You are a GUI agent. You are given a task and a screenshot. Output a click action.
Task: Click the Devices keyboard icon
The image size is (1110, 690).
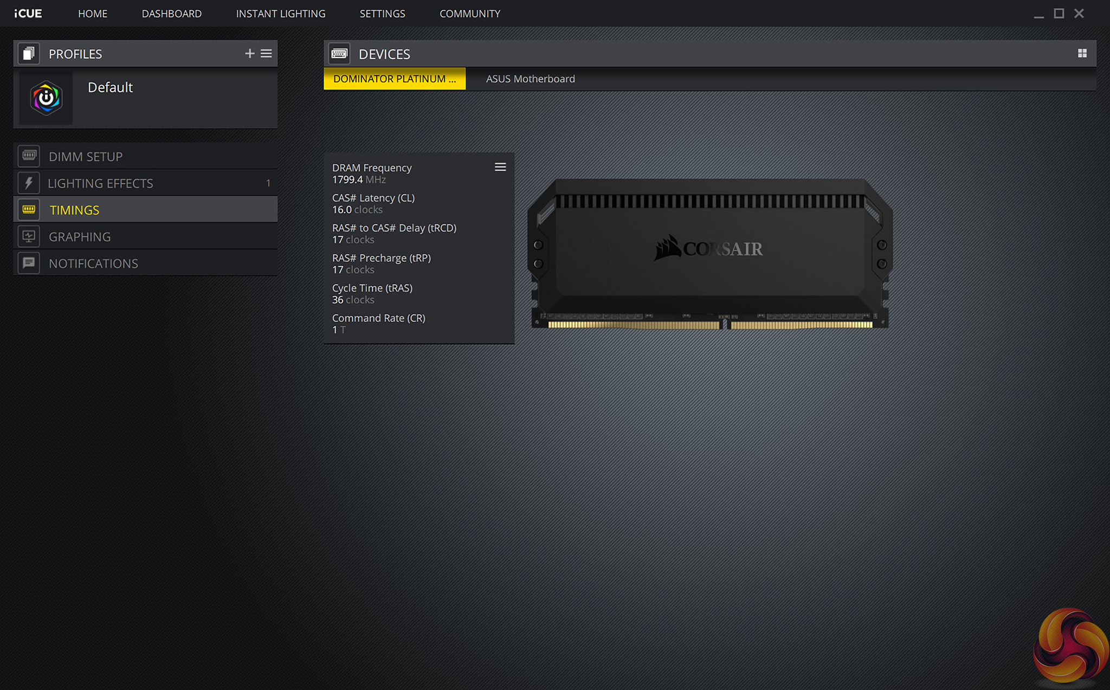tap(339, 54)
